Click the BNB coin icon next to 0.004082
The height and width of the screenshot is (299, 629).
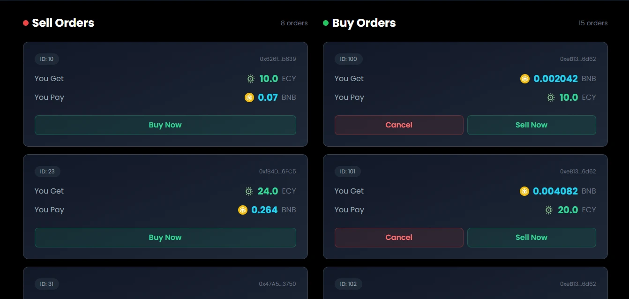coord(524,191)
